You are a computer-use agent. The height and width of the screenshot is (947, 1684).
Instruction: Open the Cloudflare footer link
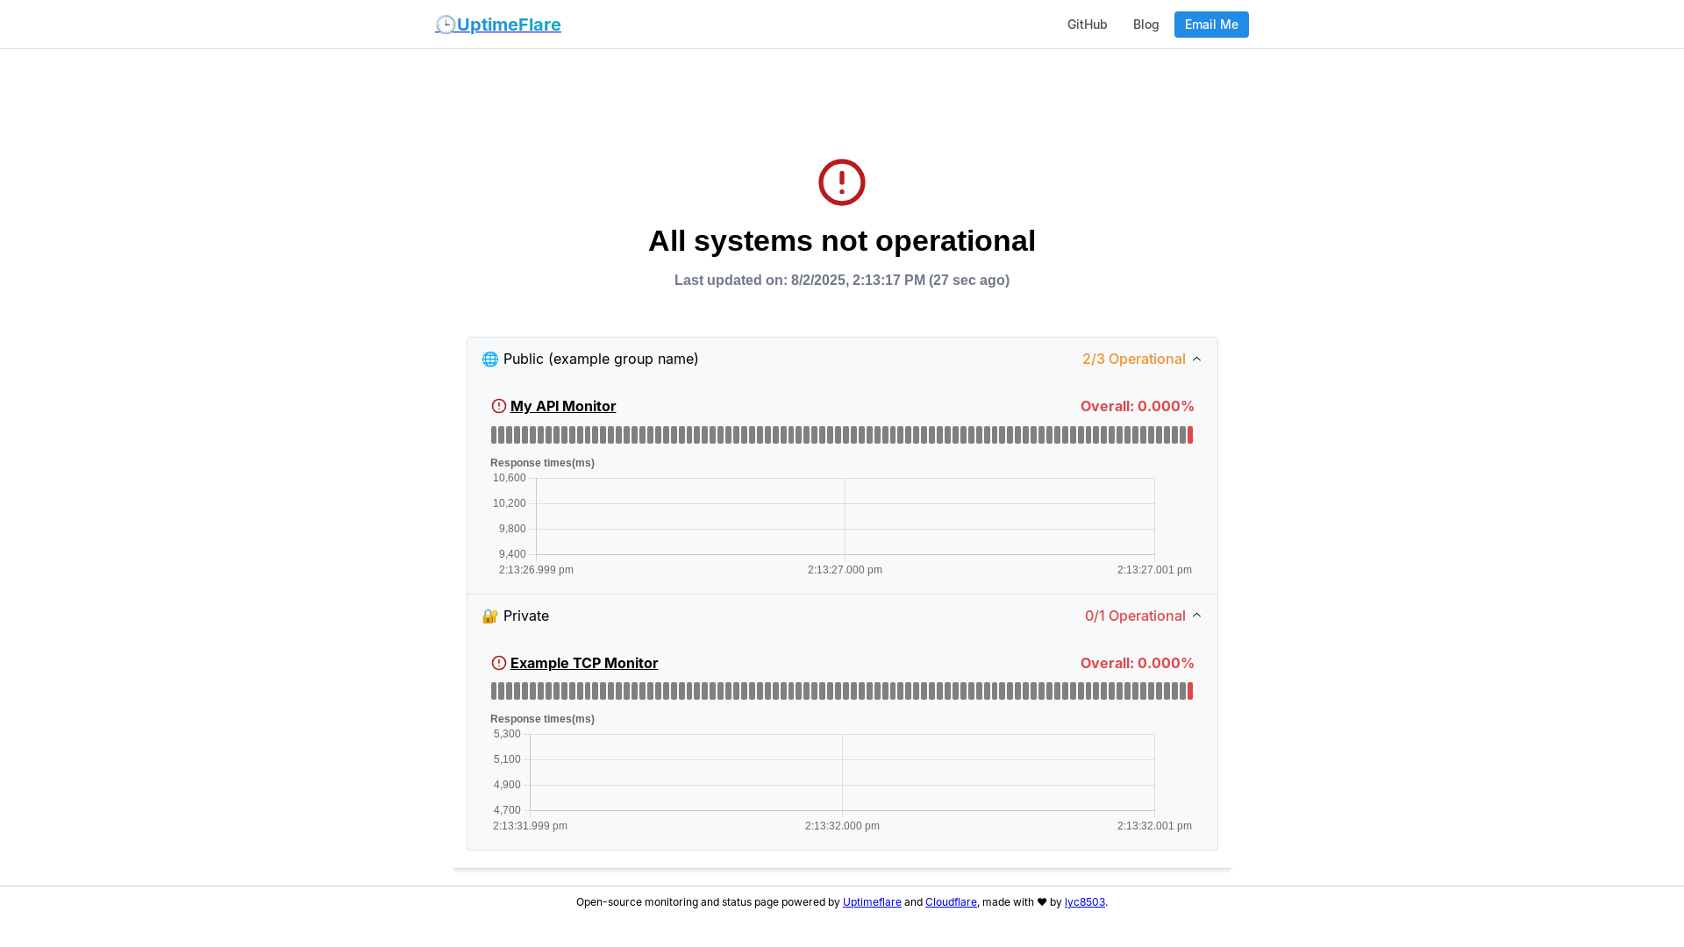pyautogui.click(x=951, y=902)
